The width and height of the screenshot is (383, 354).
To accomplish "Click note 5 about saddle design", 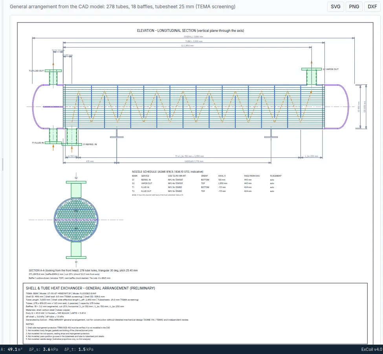I will point(58,339).
